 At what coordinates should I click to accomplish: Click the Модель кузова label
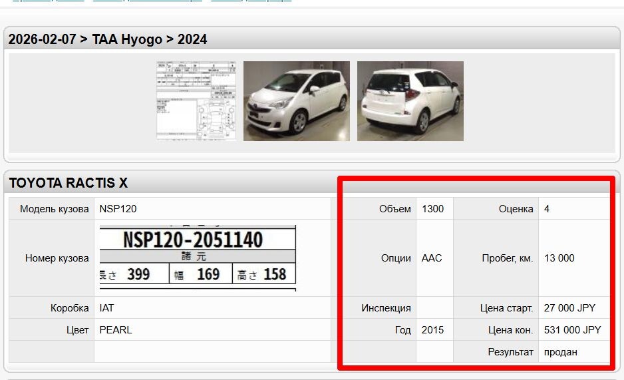pos(54,209)
